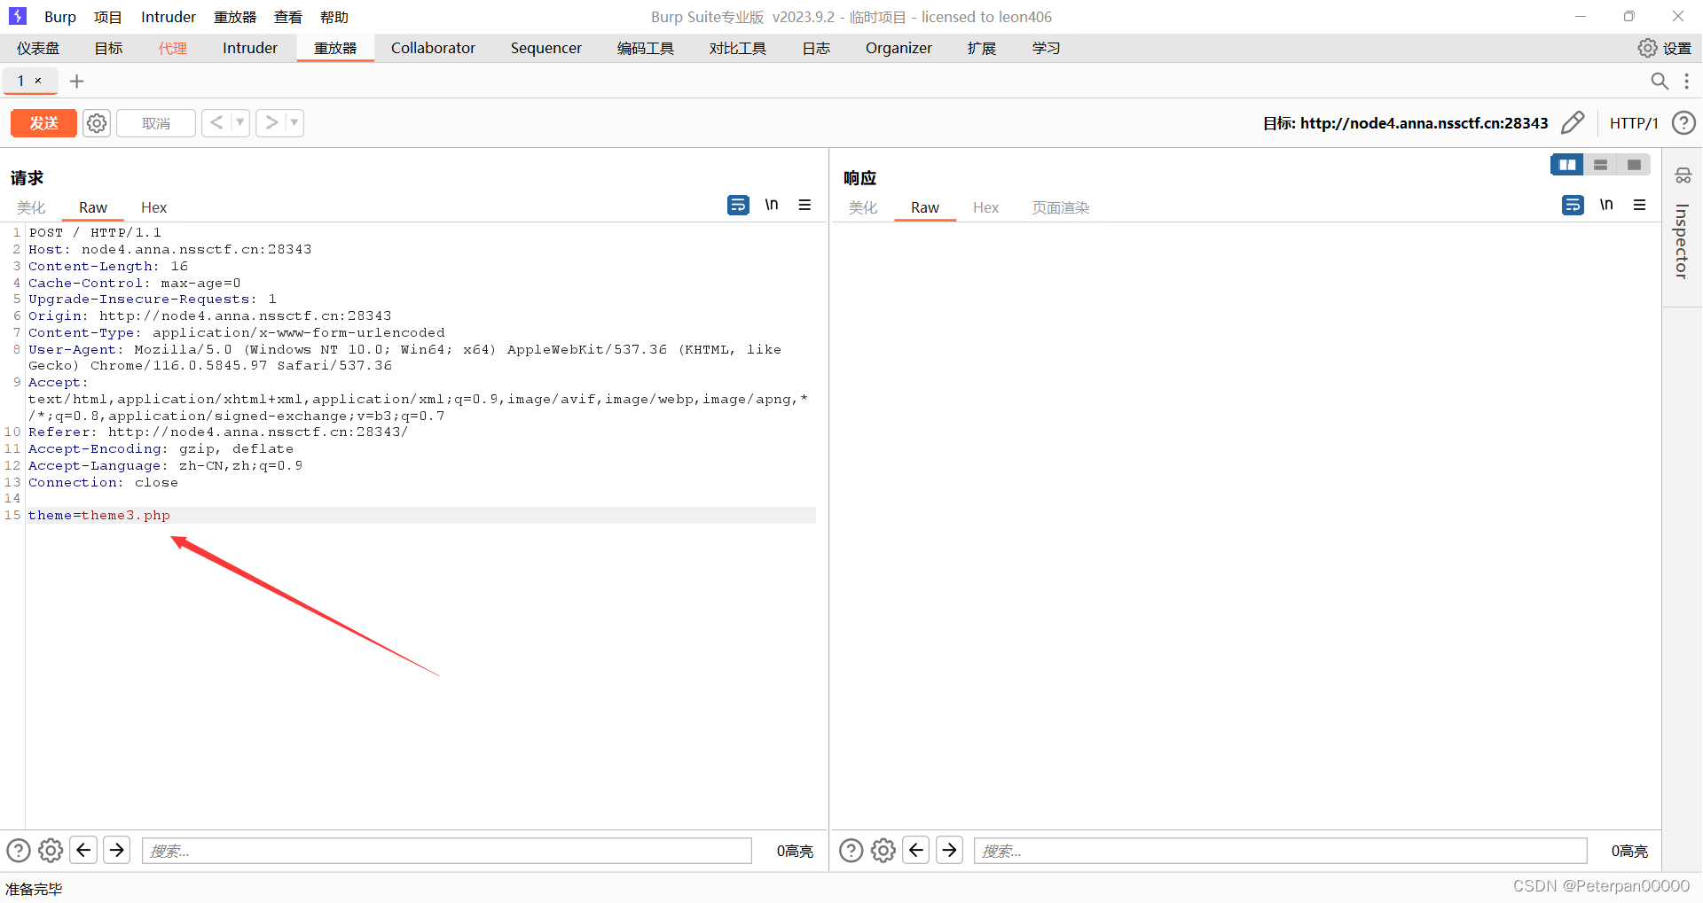Close Repeater tab 1
1703x903 pixels.
coord(38,81)
